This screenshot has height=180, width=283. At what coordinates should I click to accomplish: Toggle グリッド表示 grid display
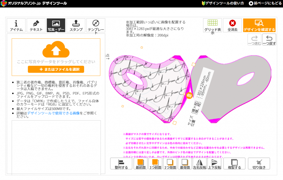coord(213,25)
